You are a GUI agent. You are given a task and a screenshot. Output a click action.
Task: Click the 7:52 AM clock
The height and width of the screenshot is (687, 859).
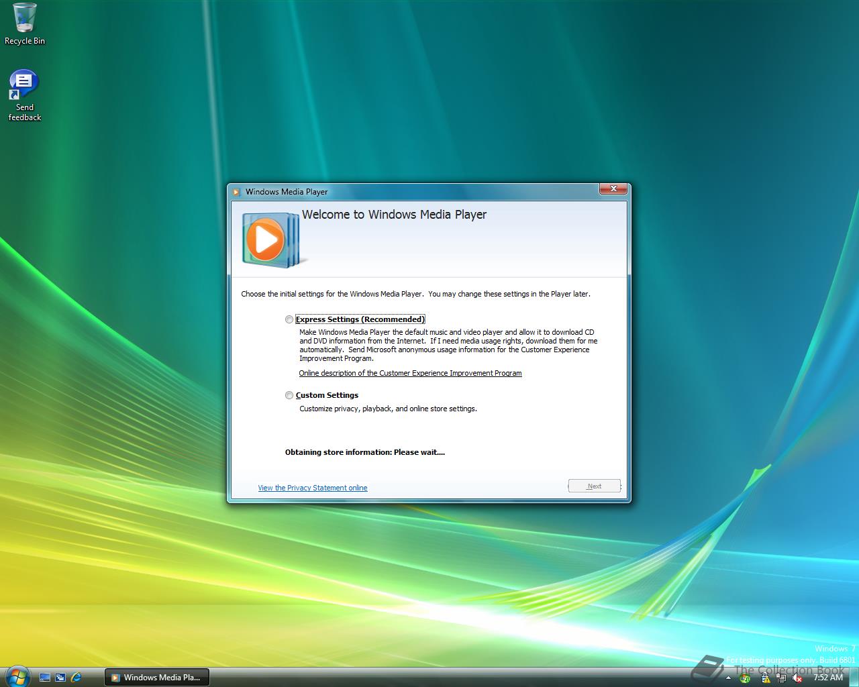coord(828,678)
